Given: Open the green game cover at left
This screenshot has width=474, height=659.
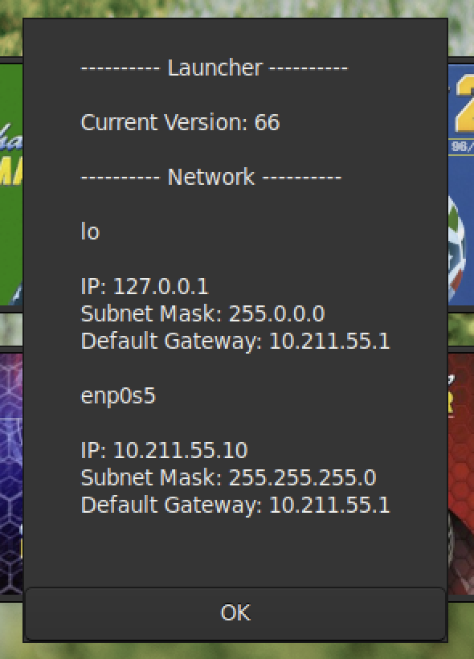Looking at the screenshot, I should click(x=11, y=184).
